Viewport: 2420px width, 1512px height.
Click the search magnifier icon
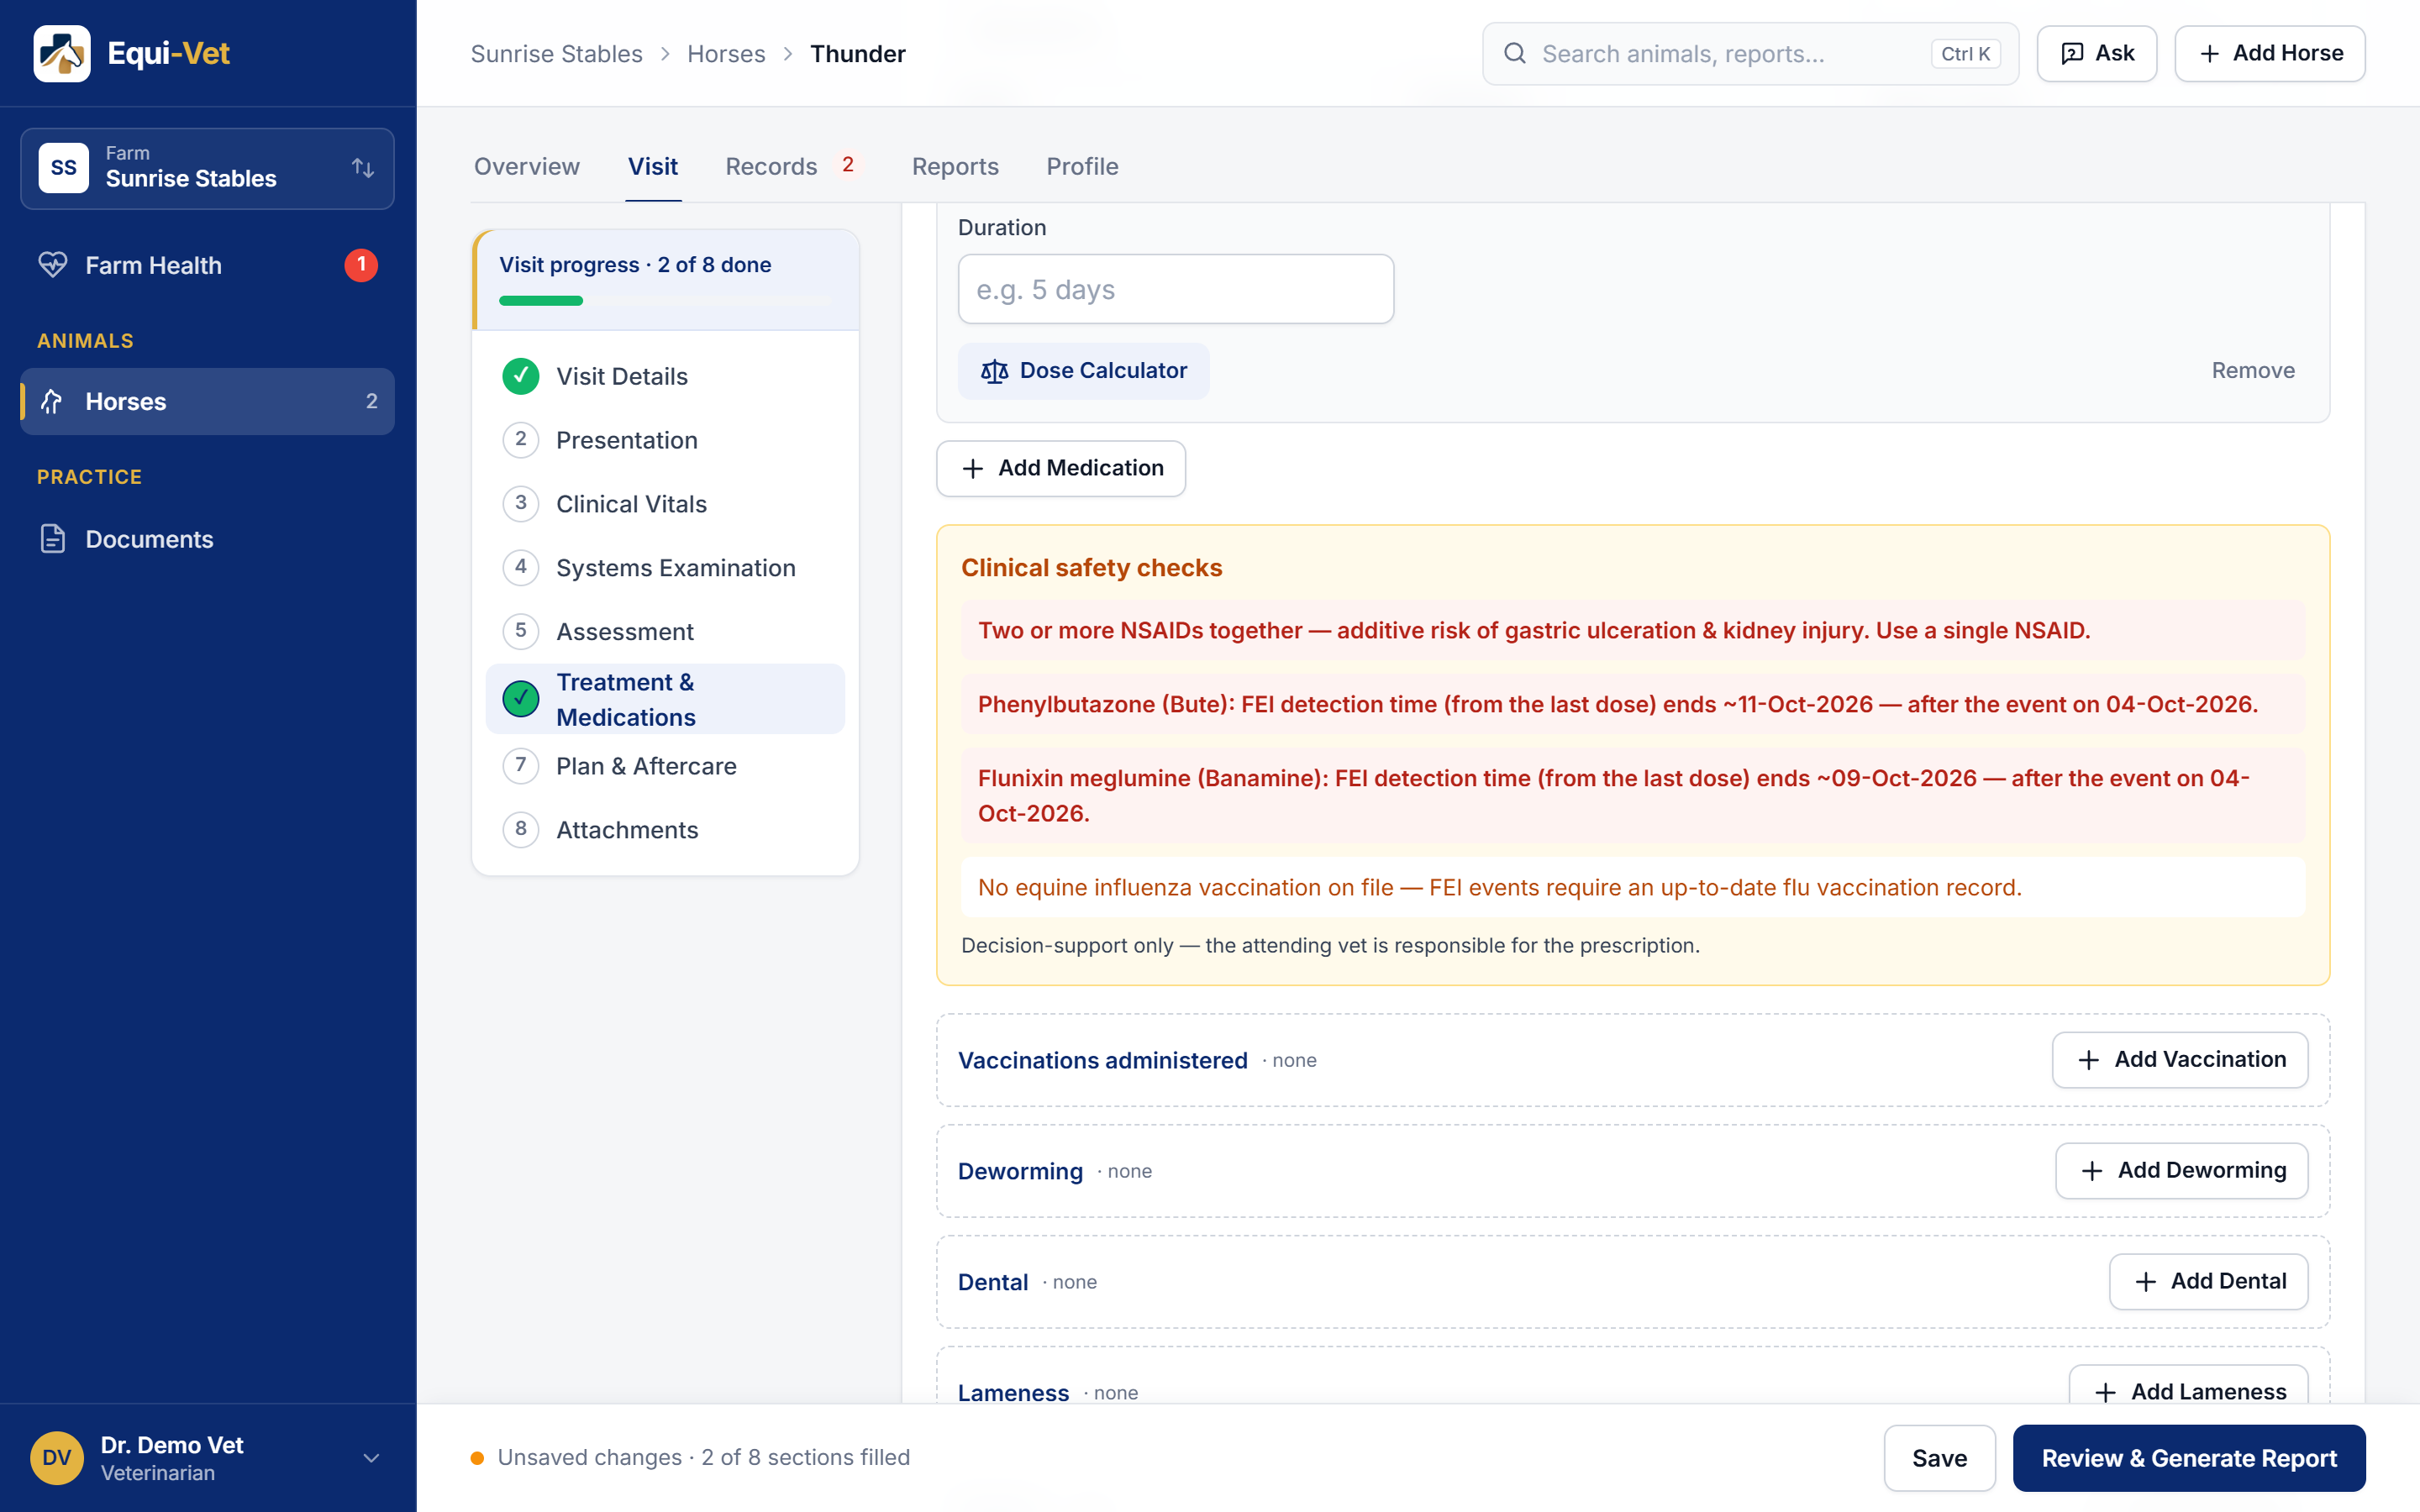1515,53
